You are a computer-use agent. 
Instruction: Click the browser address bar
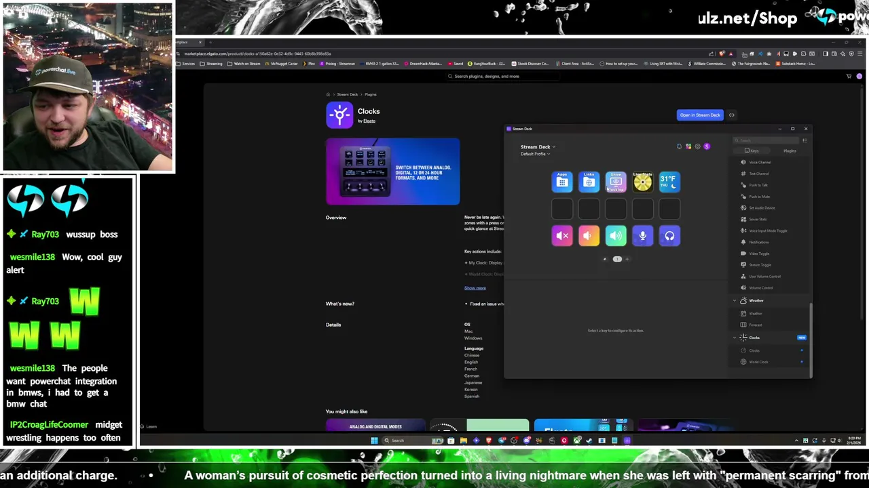pyautogui.click(x=441, y=54)
